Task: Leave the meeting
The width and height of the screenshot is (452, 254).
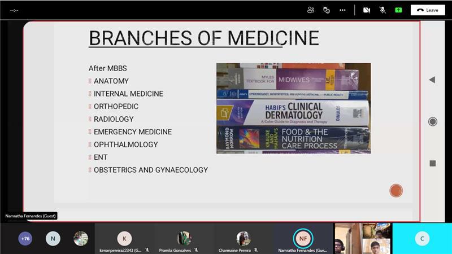Action: (428, 10)
